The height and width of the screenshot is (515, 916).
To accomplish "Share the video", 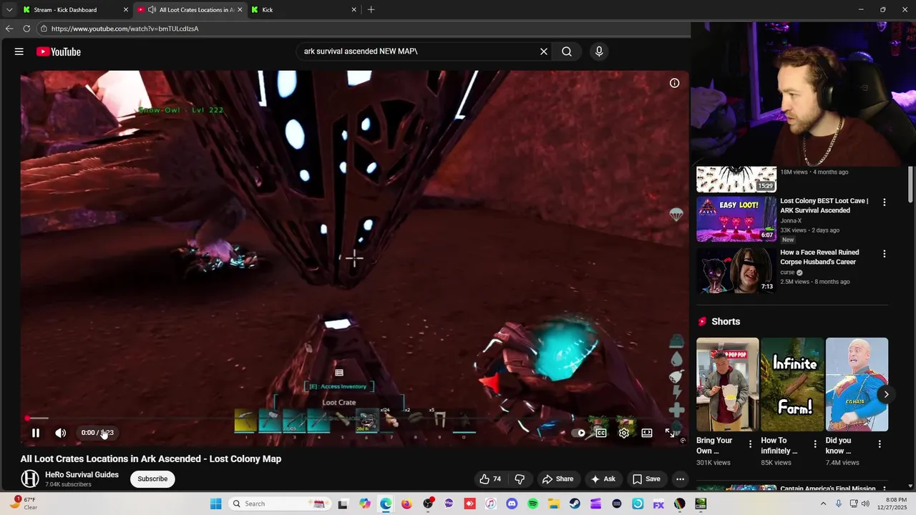I will click(x=557, y=479).
